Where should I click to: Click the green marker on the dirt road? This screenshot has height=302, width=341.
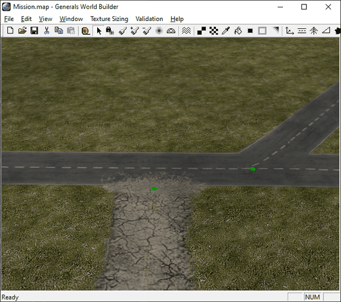click(x=154, y=189)
